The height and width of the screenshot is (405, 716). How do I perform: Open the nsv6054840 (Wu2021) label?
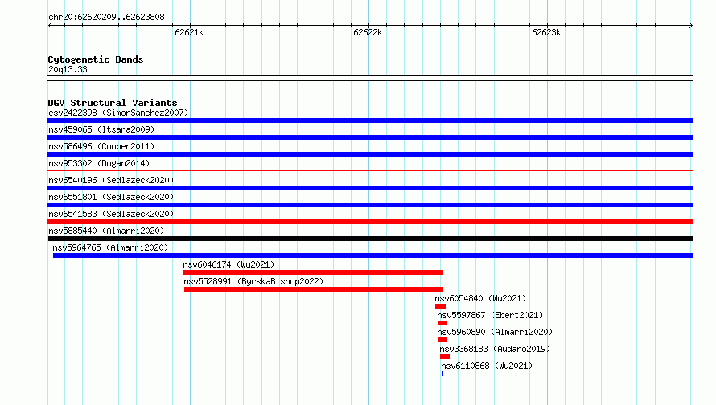pos(480,298)
